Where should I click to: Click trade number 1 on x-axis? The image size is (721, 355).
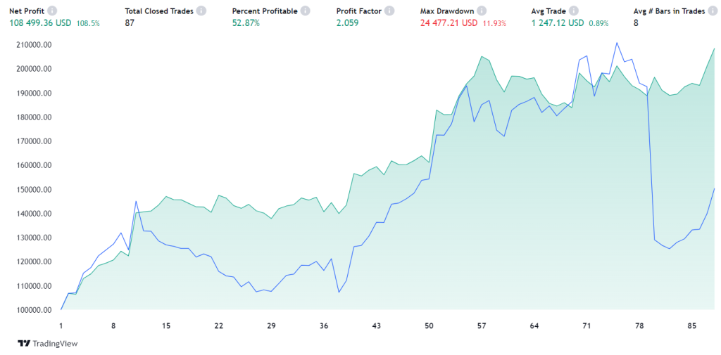coord(61,326)
